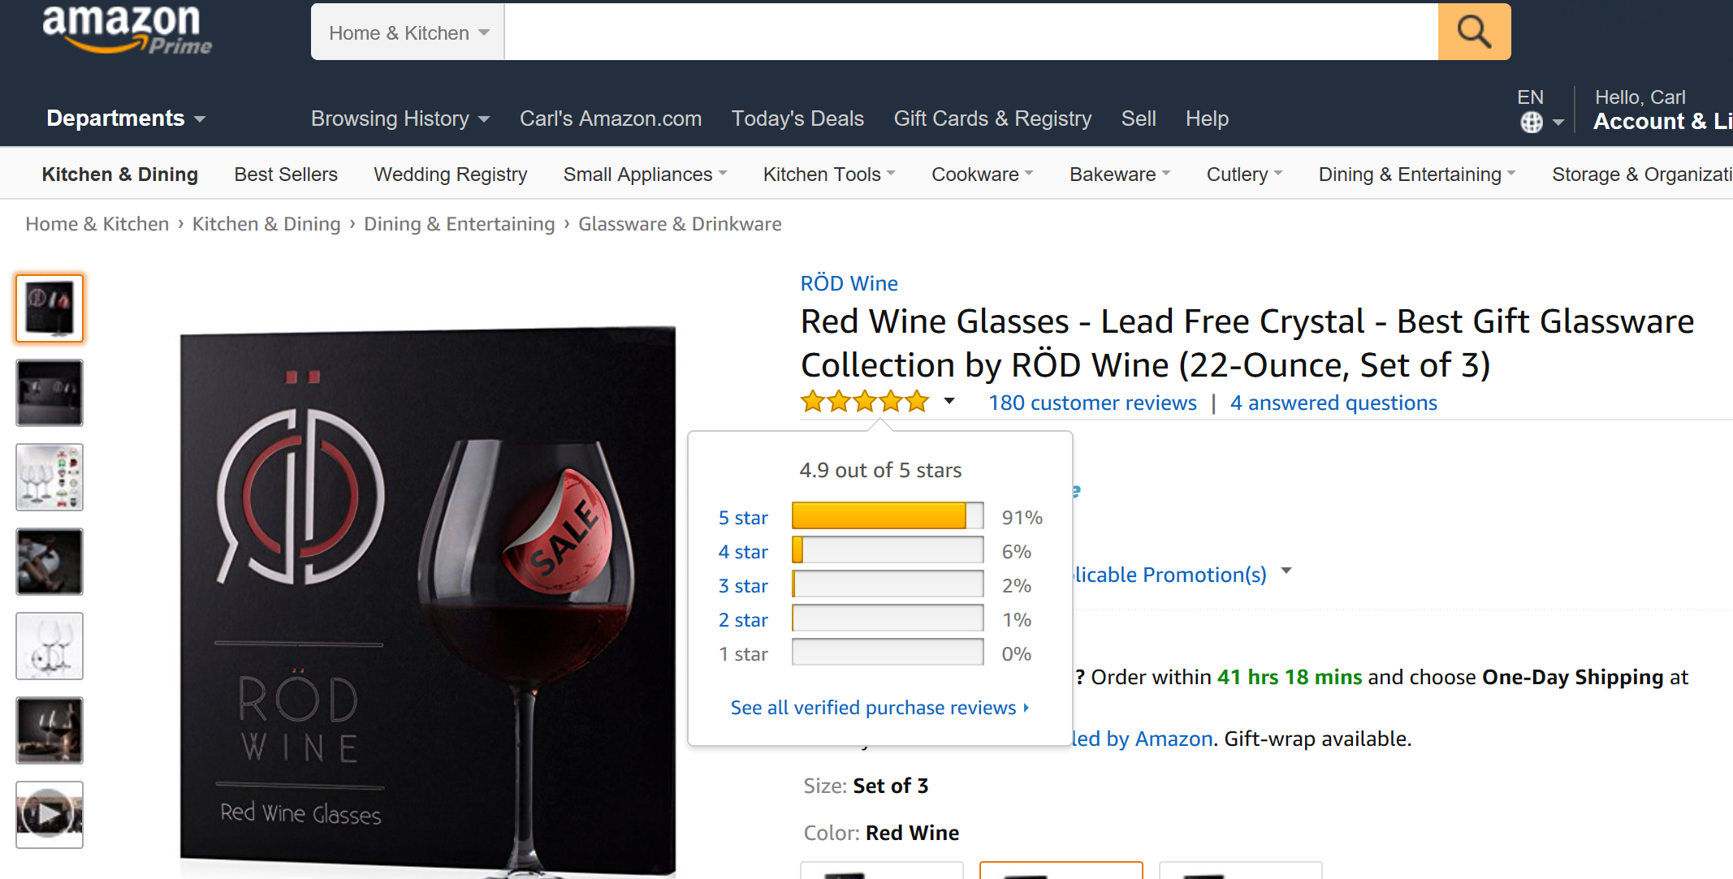1733x879 pixels.
Task: Open the Small Appliances menu
Action: tap(645, 175)
